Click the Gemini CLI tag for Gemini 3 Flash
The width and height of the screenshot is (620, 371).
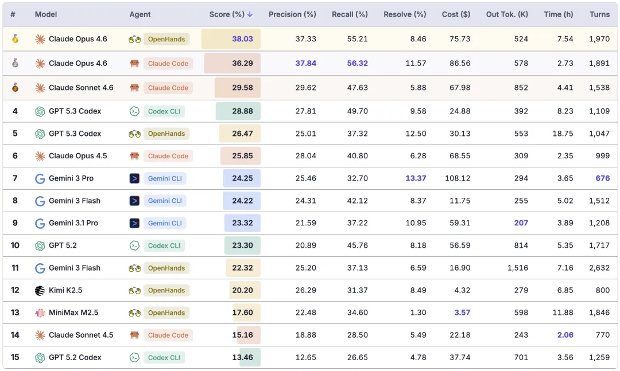coord(165,201)
